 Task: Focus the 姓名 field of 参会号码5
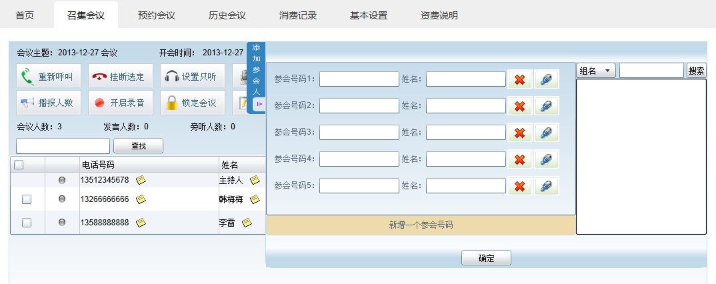point(466,185)
